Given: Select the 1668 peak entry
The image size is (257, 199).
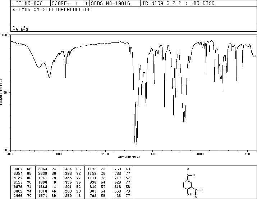Looking at the screenshot, I should click(x=47, y=187).
